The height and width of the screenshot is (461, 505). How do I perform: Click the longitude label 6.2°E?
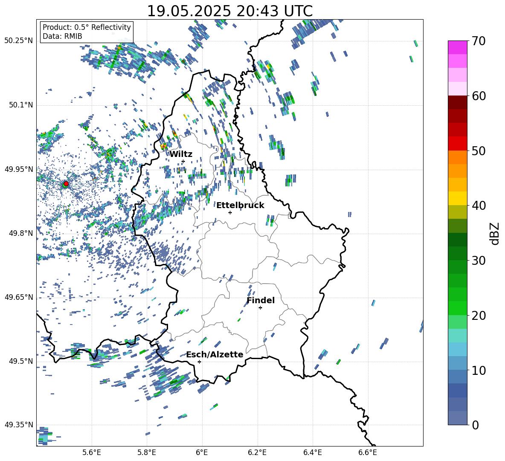click(257, 453)
